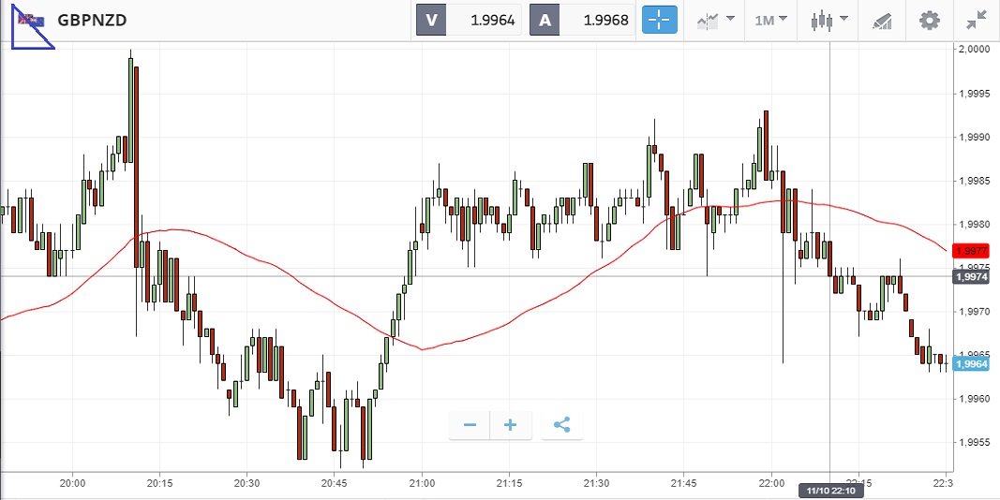Click the collapse chart arrows icon
This screenshot has width=1000, height=500.
click(x=976, y=20)
